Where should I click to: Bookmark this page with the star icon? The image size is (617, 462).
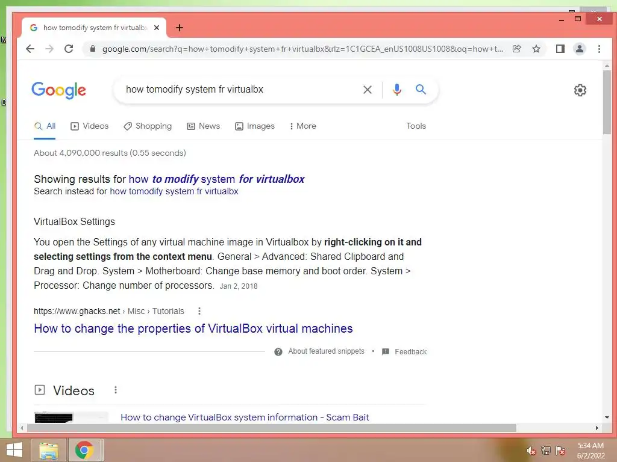coord(536,49)
